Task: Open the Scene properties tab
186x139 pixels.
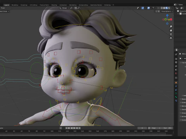Action: [176, 69]
